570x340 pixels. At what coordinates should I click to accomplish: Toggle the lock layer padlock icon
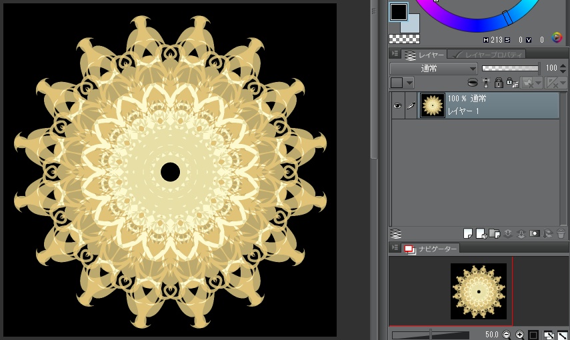[498, 83]
